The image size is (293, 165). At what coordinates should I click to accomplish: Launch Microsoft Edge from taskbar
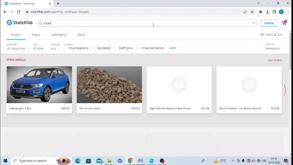pos(78,161)
